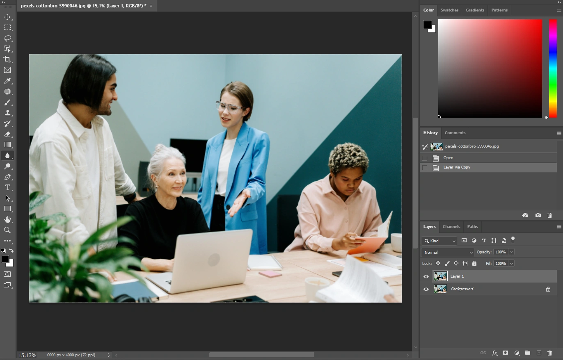Image resolution: width=563 pixels, height=360 pixels.
Task: Select the History Brush tool
Action: click(7, 124)
